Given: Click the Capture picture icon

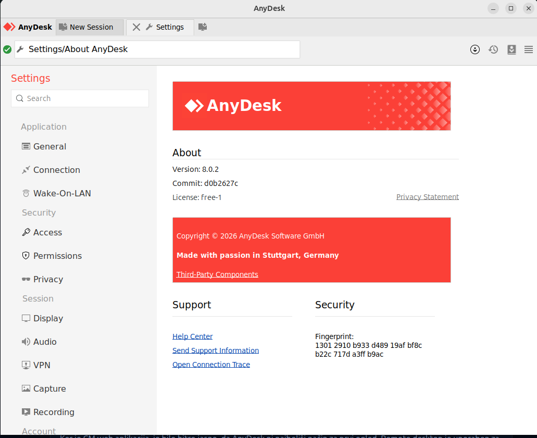Looking at the screenshot, I should [26, 389].
